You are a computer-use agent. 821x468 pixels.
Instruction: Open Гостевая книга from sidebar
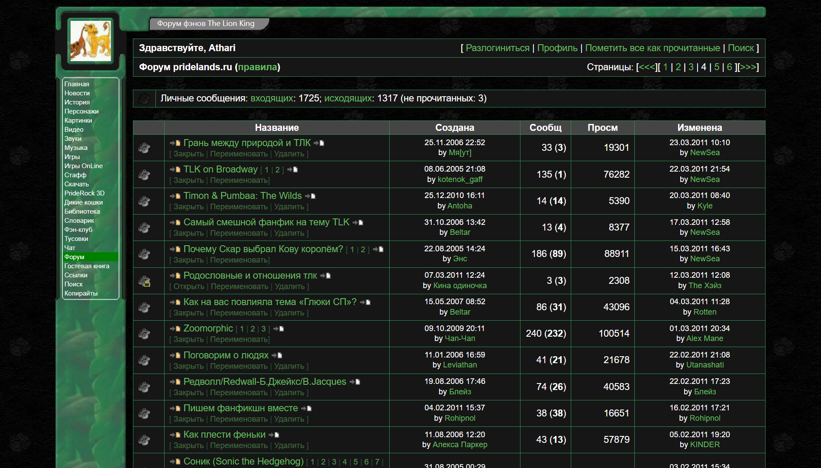[87, 266]
